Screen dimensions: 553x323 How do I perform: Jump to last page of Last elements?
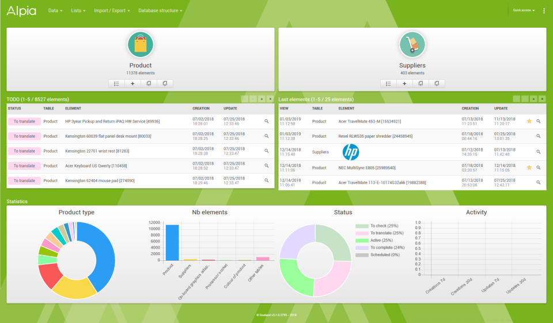pyautogui.click(x=542, y=99)
